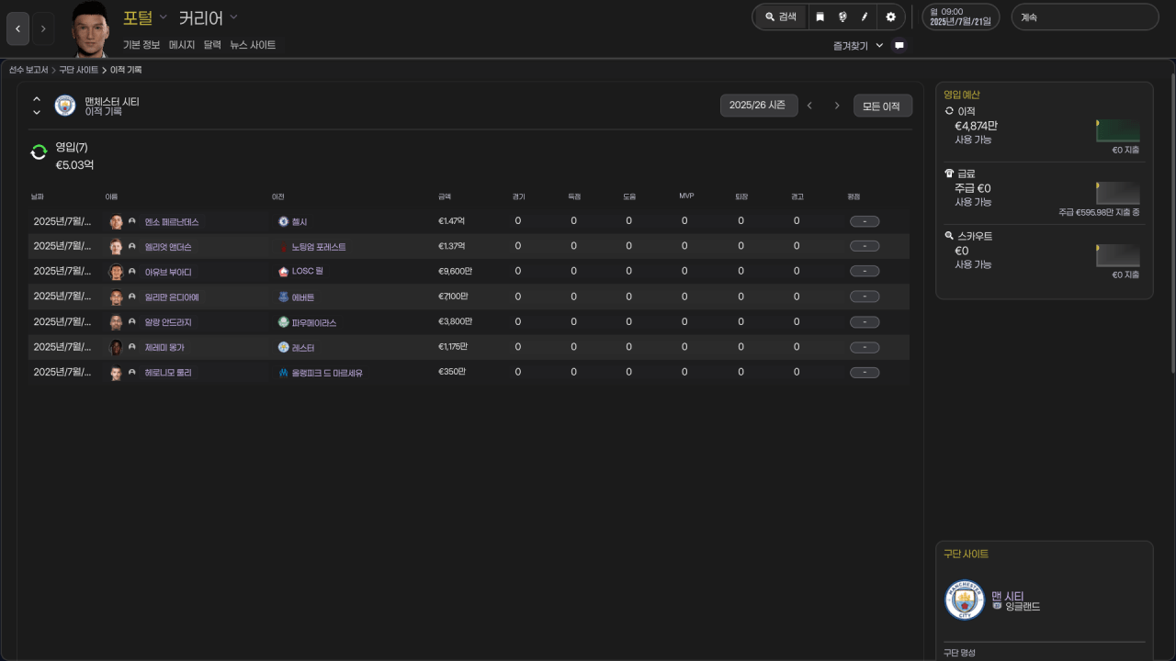
Task: Click the globe icon in top toolbar
Action: (842, 17)
